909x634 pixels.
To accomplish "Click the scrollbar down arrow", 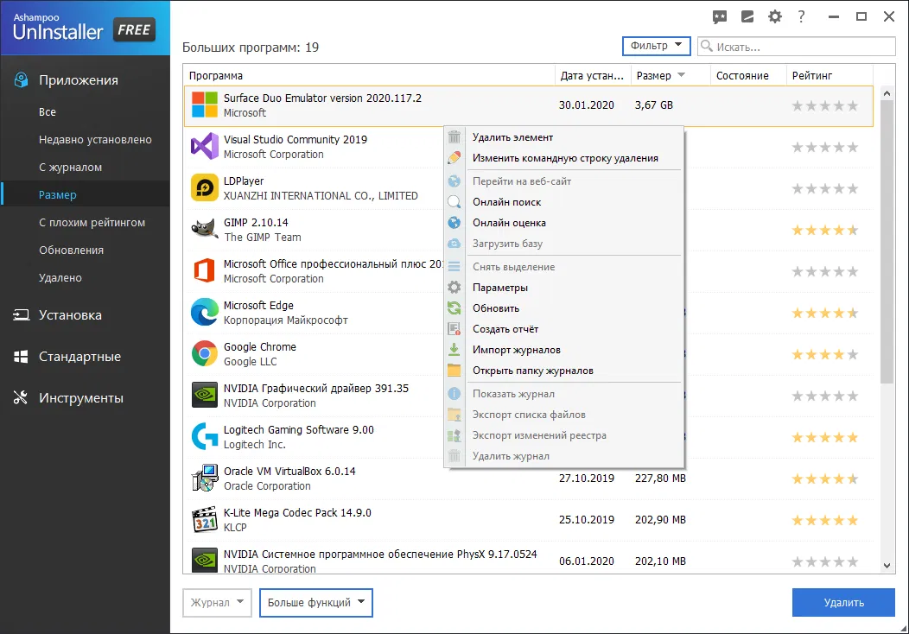I will tap(887, 566).
